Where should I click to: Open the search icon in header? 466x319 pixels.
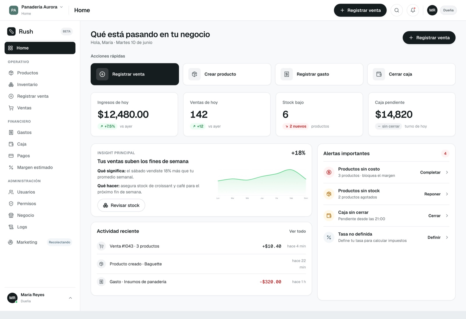coord(396,10)
